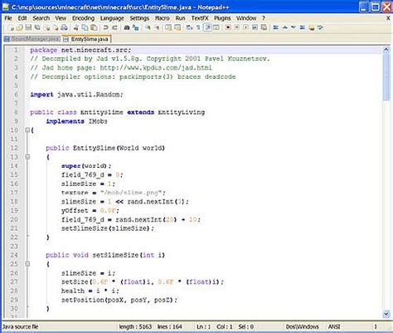393x333 pixels.
Task: Toggle word wrap from the toolbar
Action: pos(189,27)
